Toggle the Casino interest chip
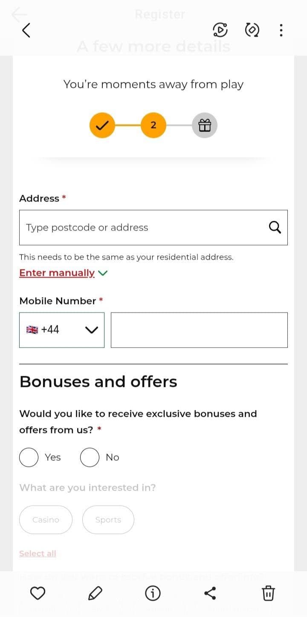The image size is (307, 617). pyautogui.click(x=46, y=520)
